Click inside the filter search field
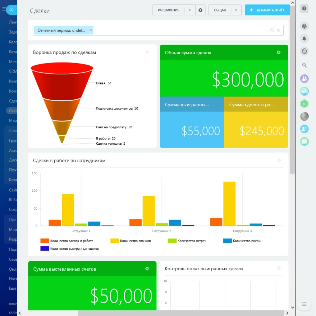The height and width of the screenshot is (316, 316). pyautogui.click(x=179, y=30)
